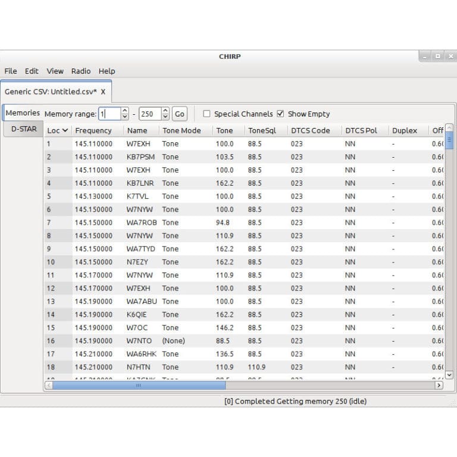The image size is (457, 457).
Task: Close the Untitled.csv tab with X
Action: pos(103,92)
